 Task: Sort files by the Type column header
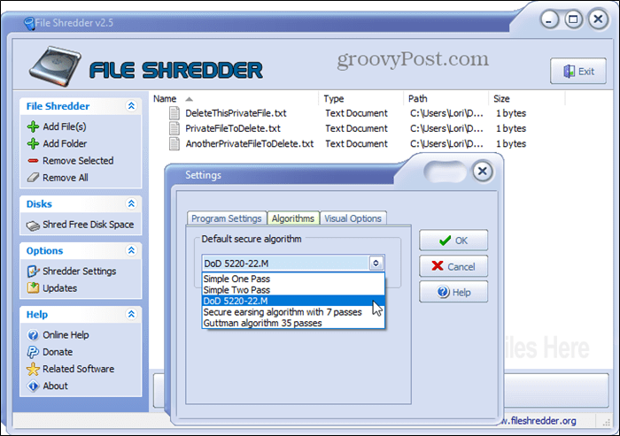click(x=360, y=99)
